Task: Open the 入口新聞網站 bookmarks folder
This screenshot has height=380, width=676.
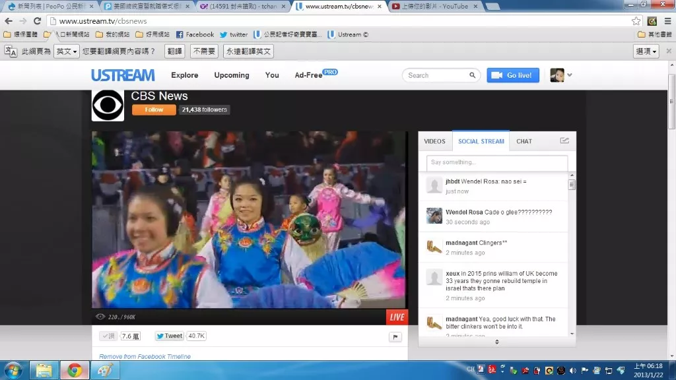Action: coord(67,34)
